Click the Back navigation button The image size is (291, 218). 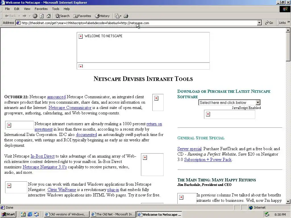tap(11, 16)
